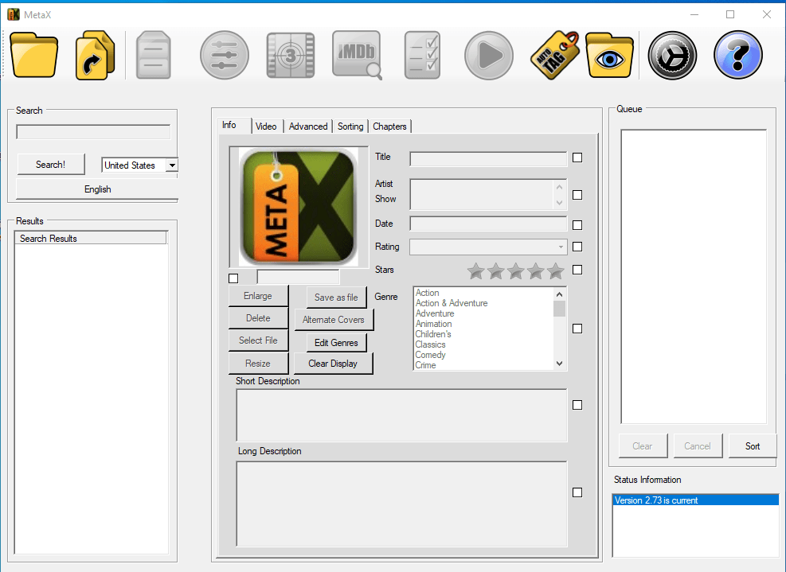Click the Clear button in Queue
786x572 pixels.
[x=643, y=446]
